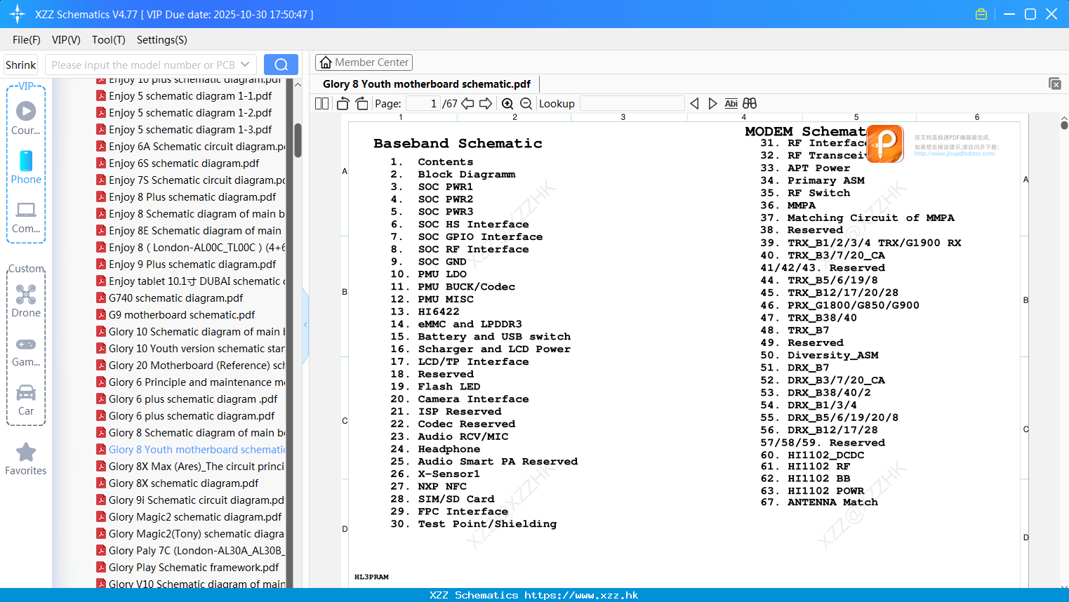Image resolution: width=1069 pixels, height=602 pixels.
Task: Open Enjoy 5 schematic diagram 1-3.pdf
Action: click(190, 130)
